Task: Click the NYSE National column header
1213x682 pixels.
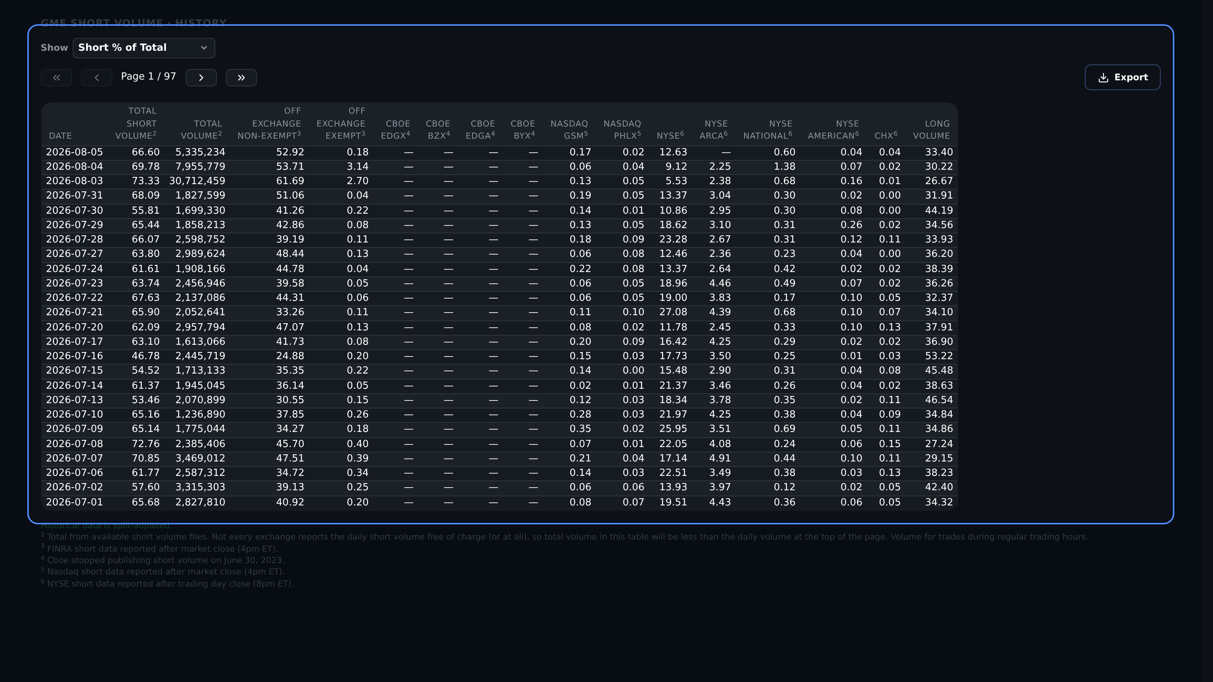Action: (x=768, y=130)
